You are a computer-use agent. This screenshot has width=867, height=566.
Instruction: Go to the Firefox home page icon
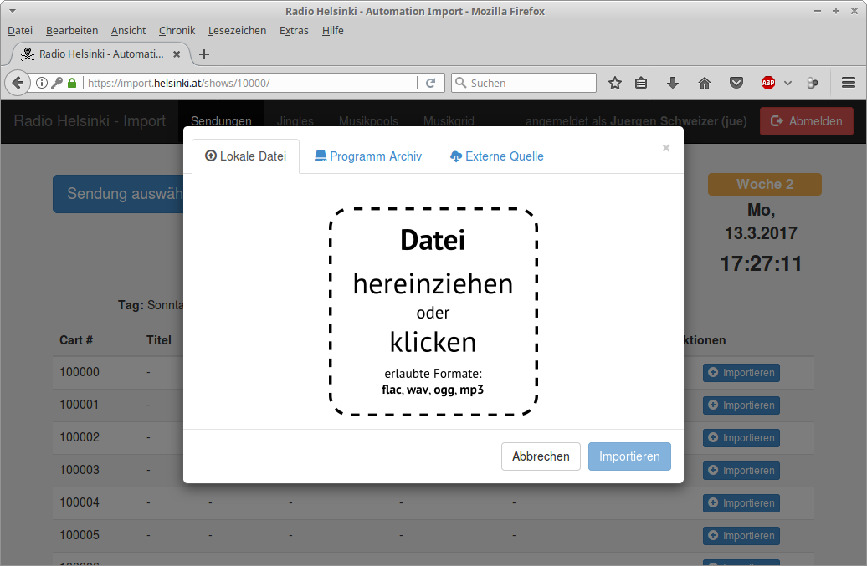point(704,83)
